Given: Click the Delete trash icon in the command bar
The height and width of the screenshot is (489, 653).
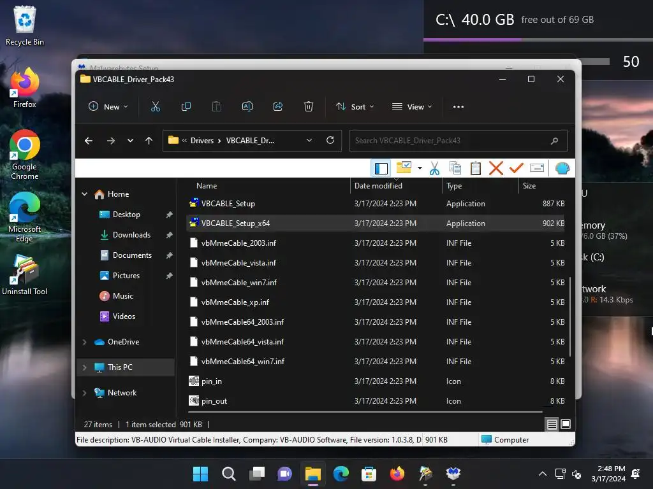Looking at the screenshot, I should 309,107.
